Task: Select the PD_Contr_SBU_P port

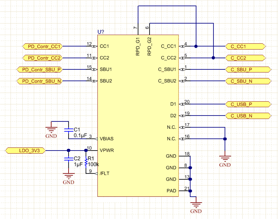Action: (39, 69)
